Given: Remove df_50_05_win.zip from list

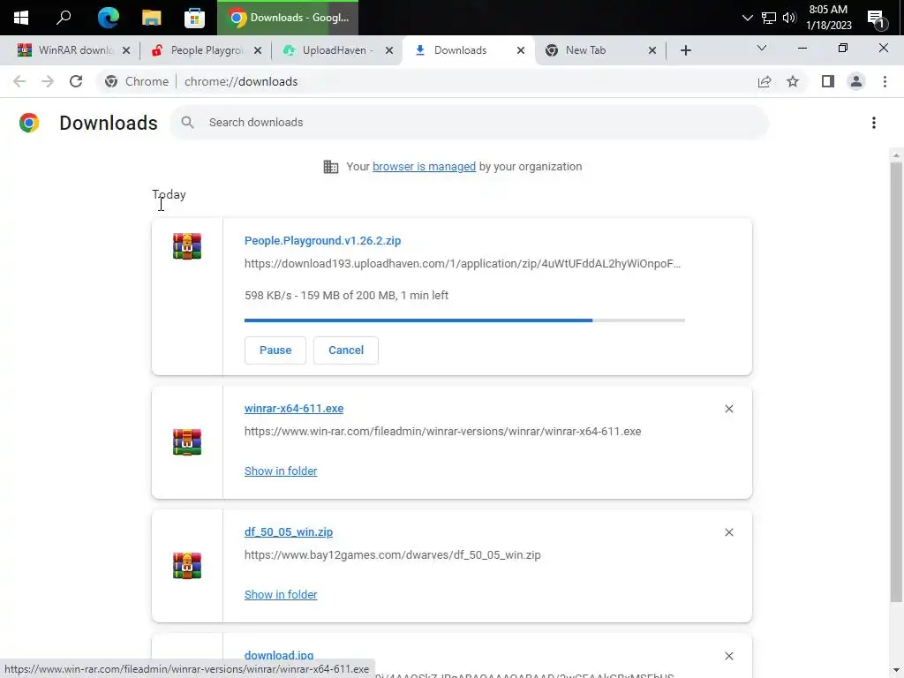Looking at the screenshot, I should point(728,532).
